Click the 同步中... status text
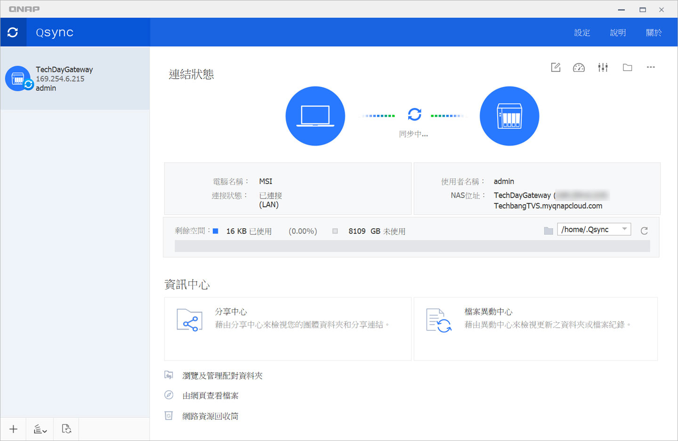The width and height of the screenshot is (678, 441). pyautogui.click(x=413, y=134)
